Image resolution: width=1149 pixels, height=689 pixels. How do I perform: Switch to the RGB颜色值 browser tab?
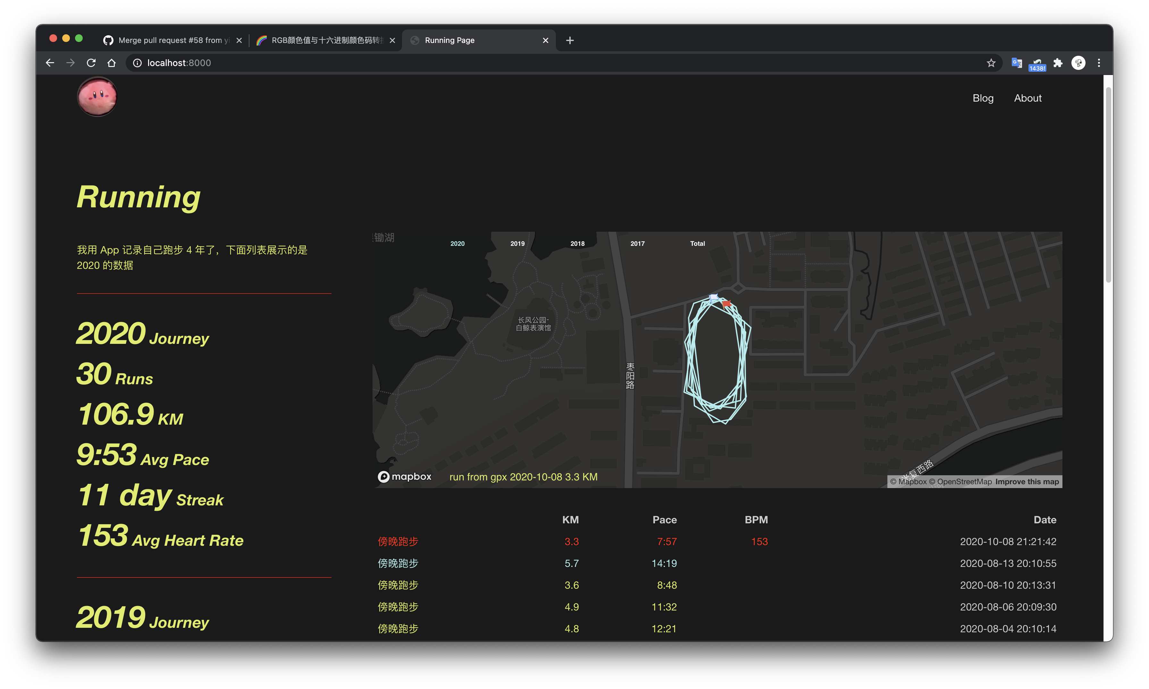(325, 40)
